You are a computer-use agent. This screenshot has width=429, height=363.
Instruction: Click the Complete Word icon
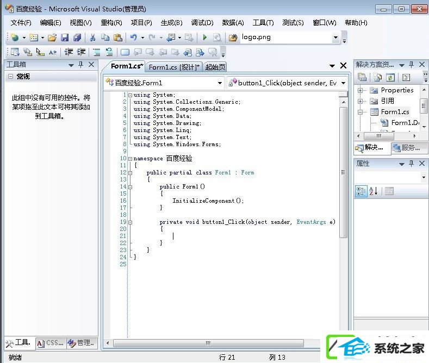point(53,52)
